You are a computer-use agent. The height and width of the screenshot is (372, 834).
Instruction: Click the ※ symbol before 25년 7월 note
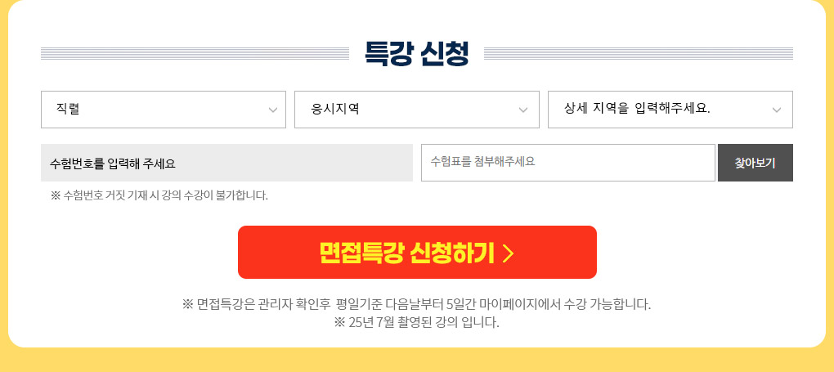point(339,322)
